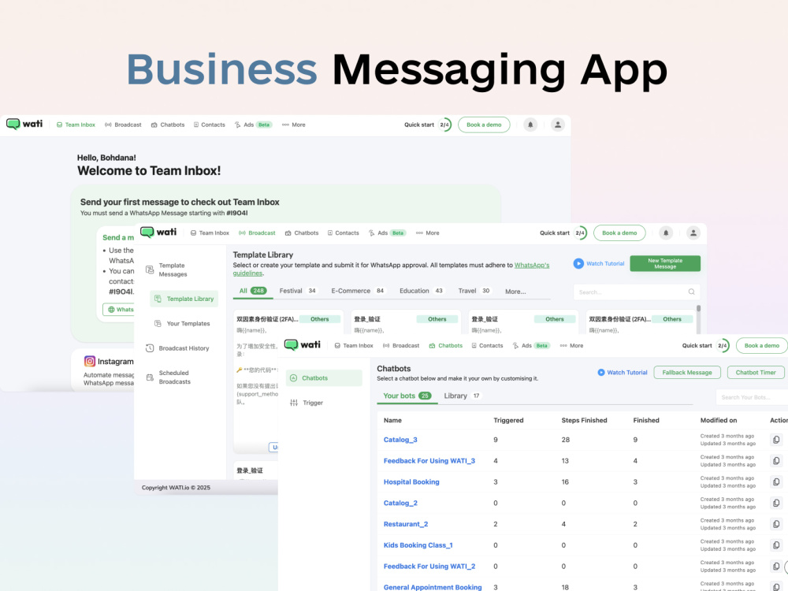Open Ads Beta in the Team Inbox window
This screenshot has width=788, height=591.
pos(253,125)
